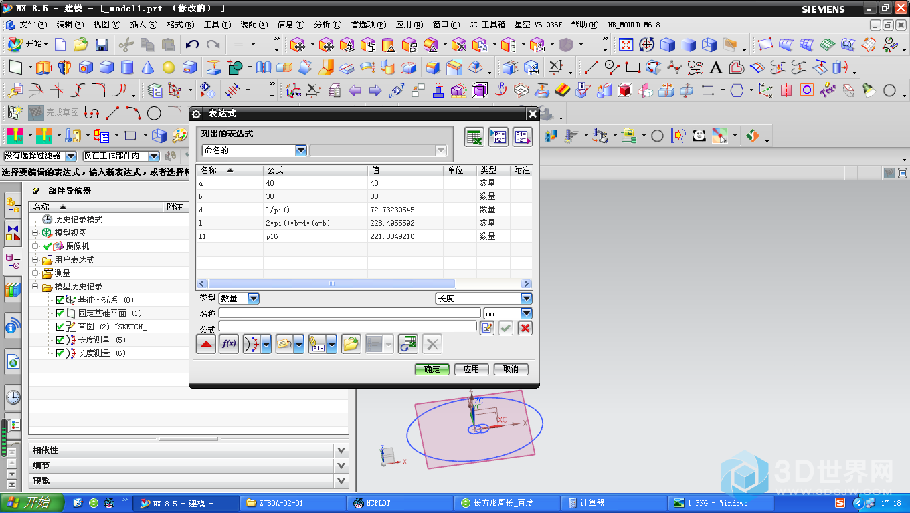Screen dimensions: 910x513
Task: Toggle checkbox for 基准坐标系 (0)
Action: pyautogui.click(x=60, y=300)
